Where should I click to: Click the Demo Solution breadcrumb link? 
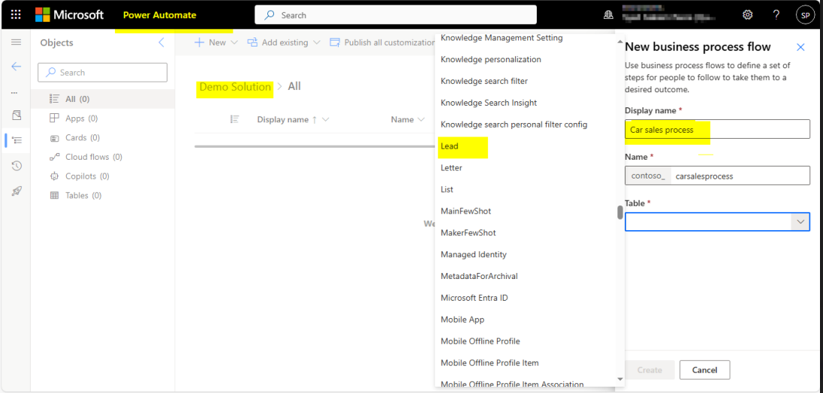point(235,86)
